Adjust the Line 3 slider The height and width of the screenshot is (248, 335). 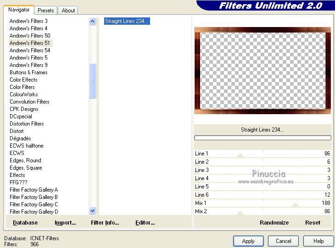click(x=262, y=170)
